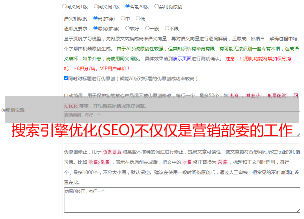Click resize handle of 伪原创修正 textarea
Viewport: 304px width, 219px height.
coord(298,211)
